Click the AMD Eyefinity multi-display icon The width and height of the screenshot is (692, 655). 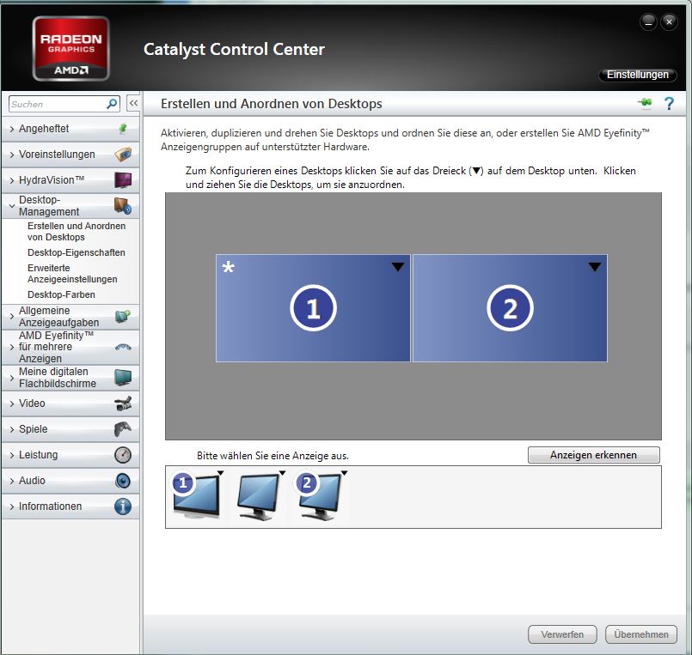123,348
